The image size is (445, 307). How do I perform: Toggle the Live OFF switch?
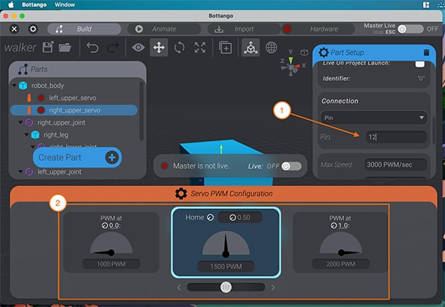(x=291, y=165)
